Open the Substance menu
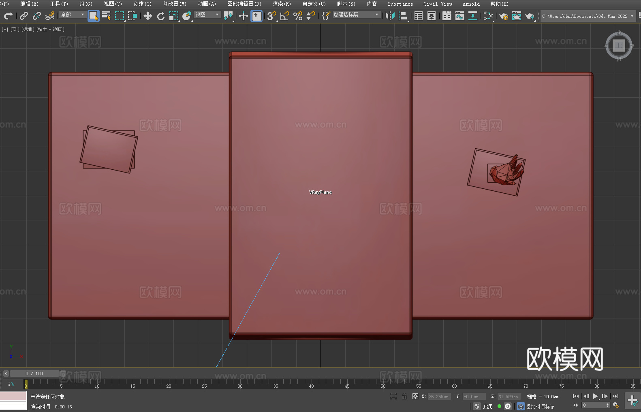The width and height of the screenshot is (641, 412). [400, 4]
